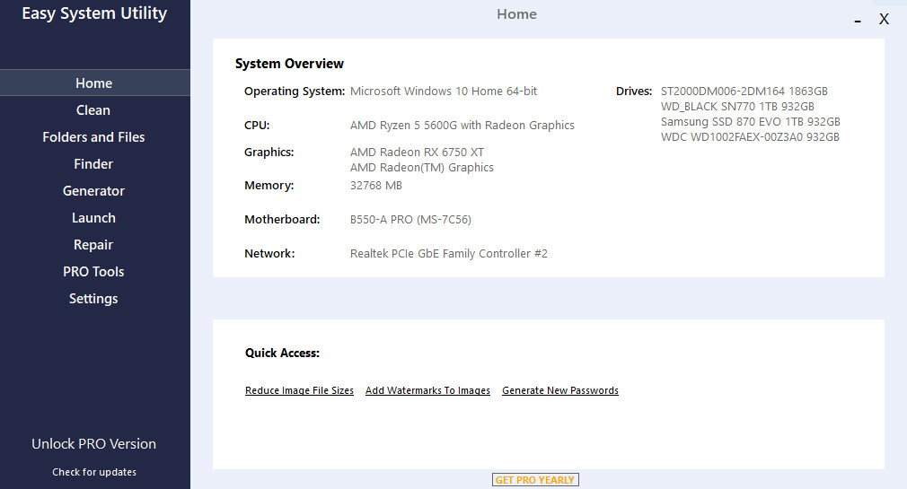This screenshot has width=907, height=489.
Task: Open the Generator section
Action: click(93, 191)
